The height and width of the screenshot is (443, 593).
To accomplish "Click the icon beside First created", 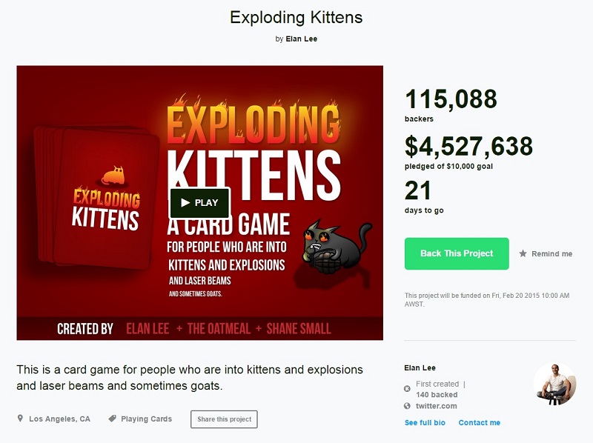I will pos(407,388).
